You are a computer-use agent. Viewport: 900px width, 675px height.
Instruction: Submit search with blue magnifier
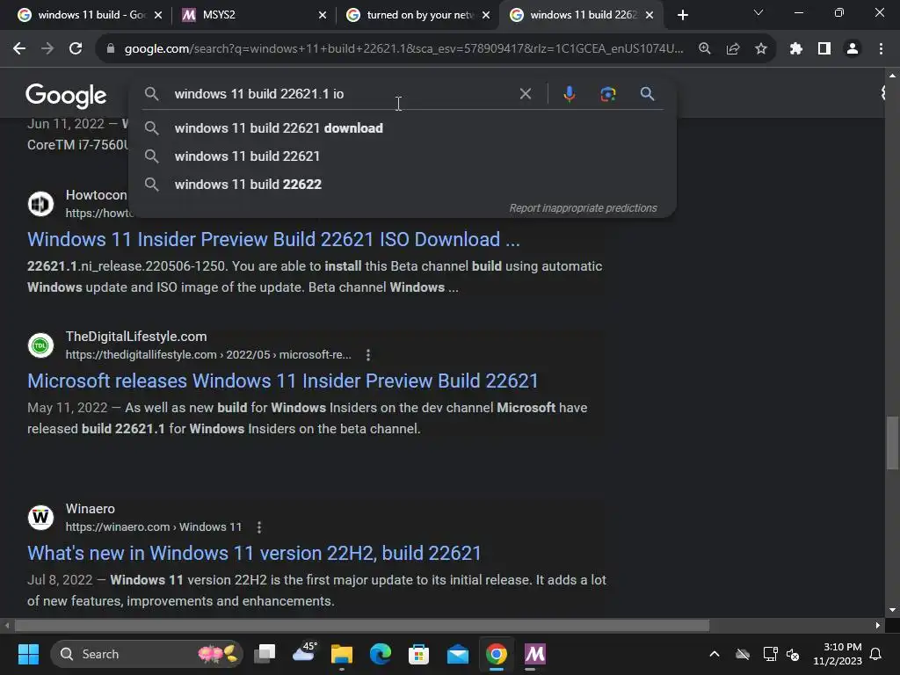[x=648, y=93]
